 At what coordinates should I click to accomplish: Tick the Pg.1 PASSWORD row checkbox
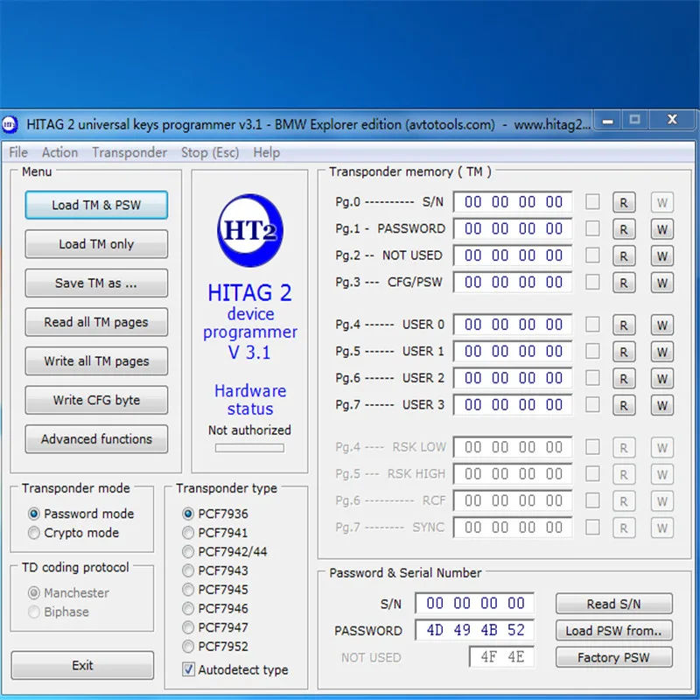click(592, 228)
